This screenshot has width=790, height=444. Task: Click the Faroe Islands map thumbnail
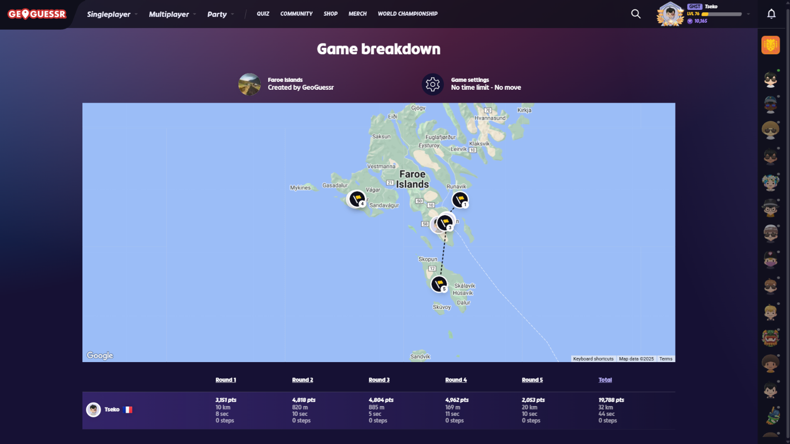click(249, 84)
